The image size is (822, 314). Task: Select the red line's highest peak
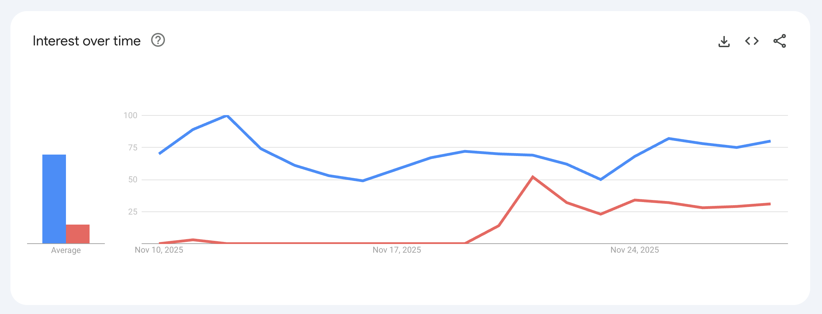click(532, 177)
